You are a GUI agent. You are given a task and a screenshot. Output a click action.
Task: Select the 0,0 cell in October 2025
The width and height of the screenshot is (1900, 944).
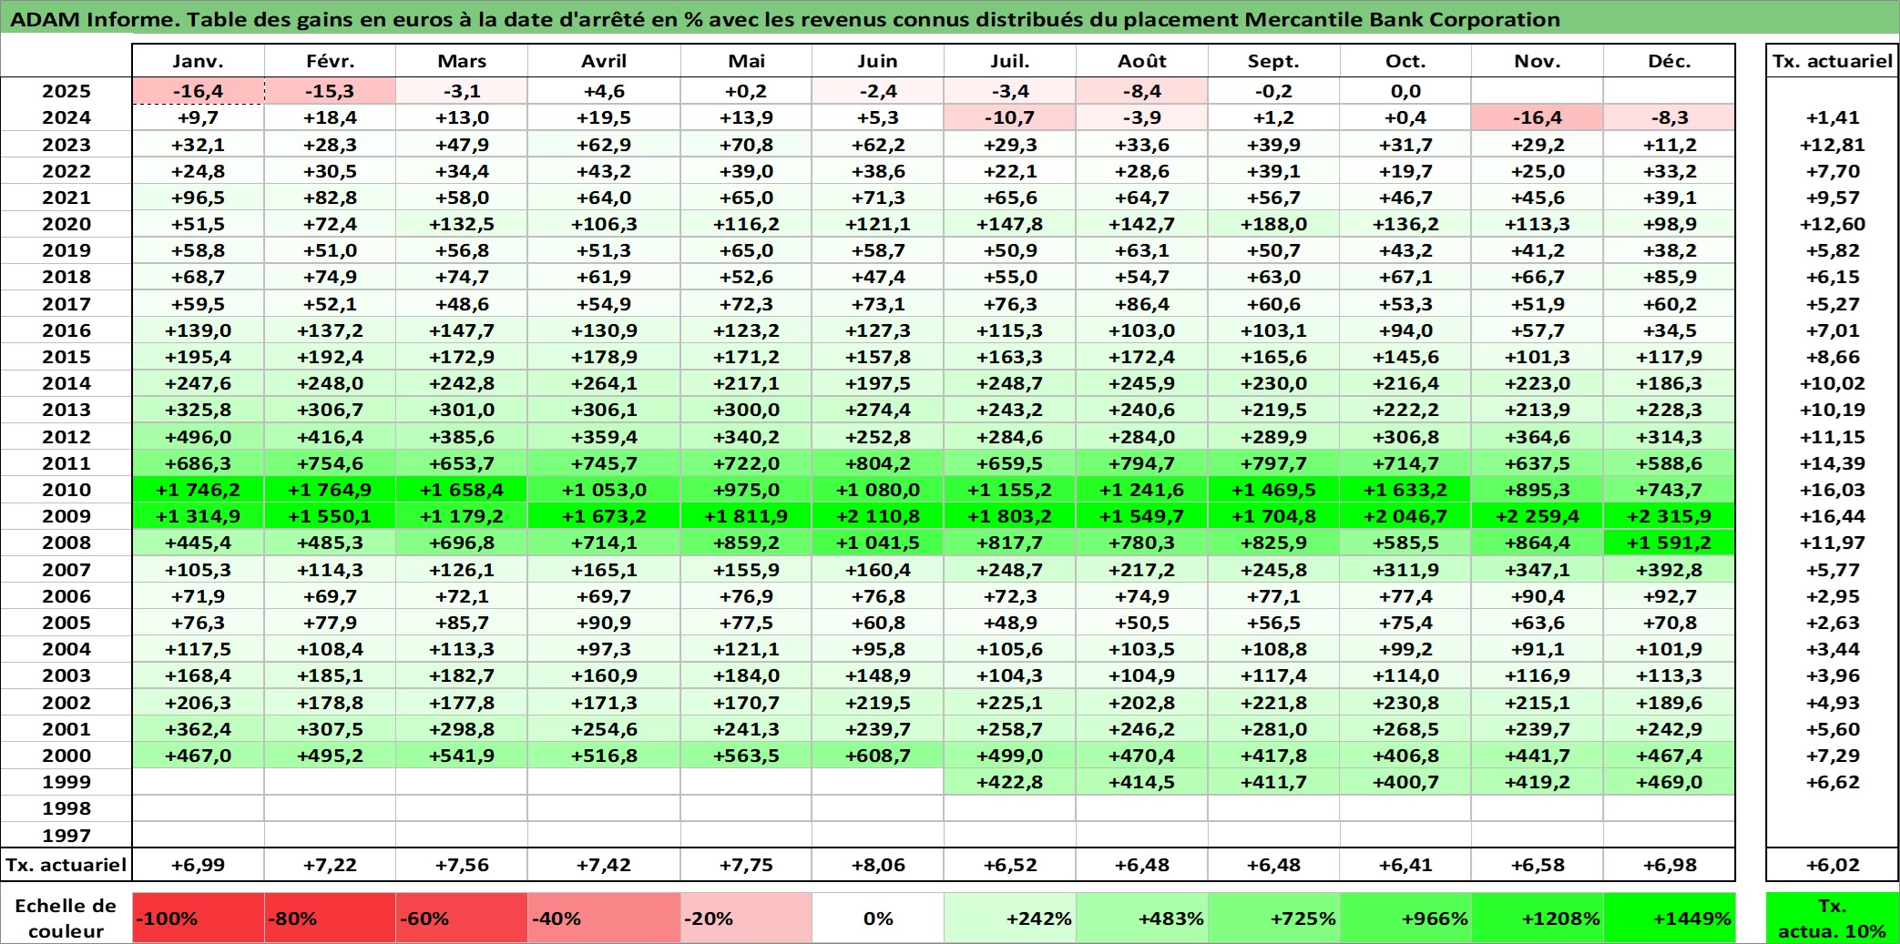pyautogui.click(x=1406, y=91)
